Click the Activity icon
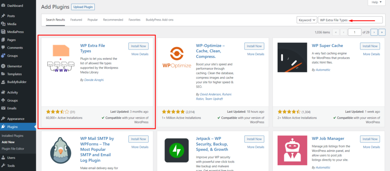 coord(3,93)
